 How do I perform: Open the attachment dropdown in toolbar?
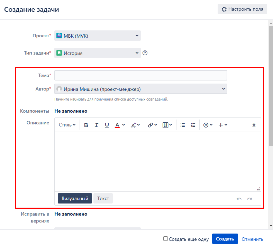167,125
